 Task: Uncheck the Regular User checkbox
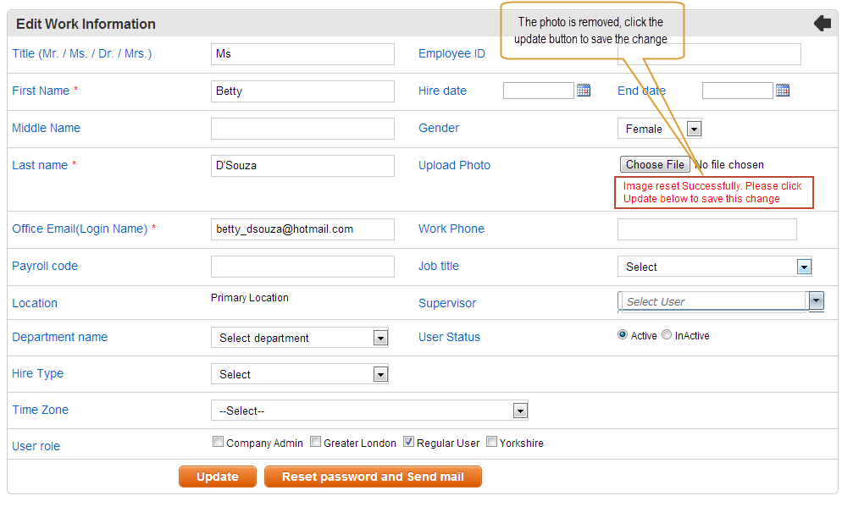coord(408,442)
